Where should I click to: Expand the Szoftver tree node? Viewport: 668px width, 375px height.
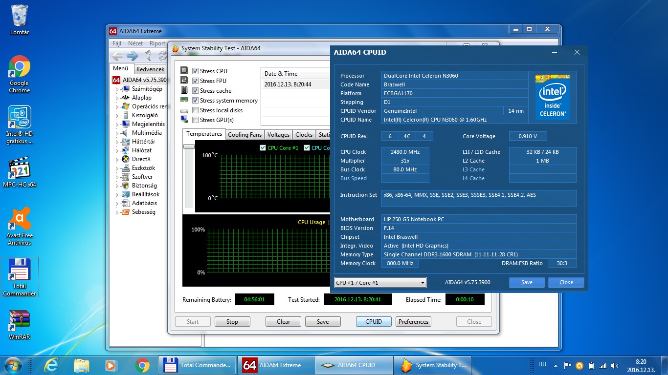point(117,177)
